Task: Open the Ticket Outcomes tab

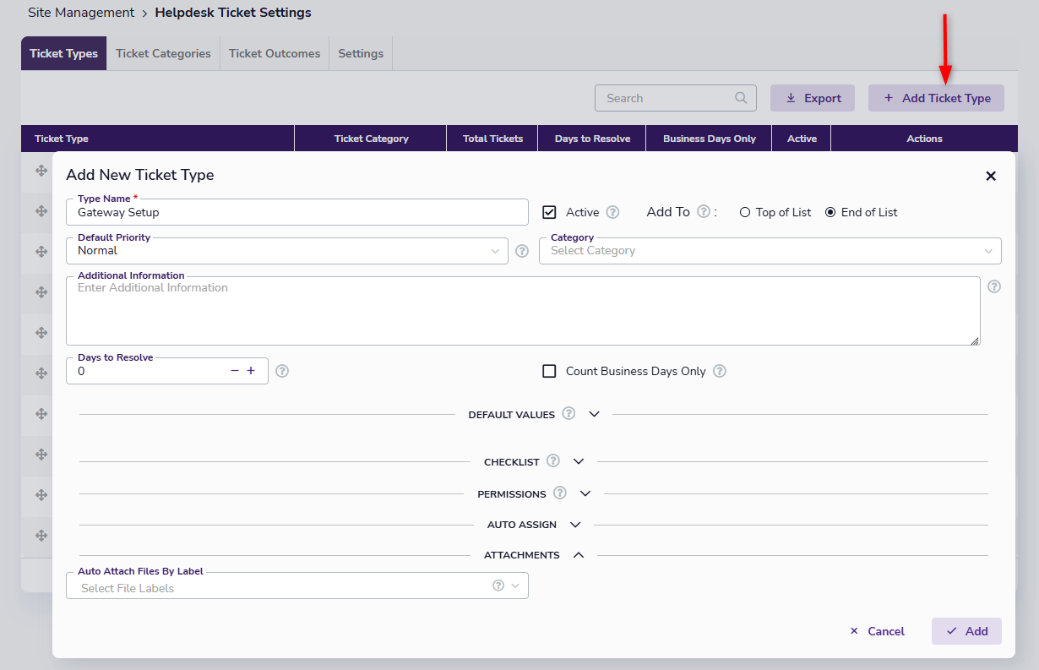Action: click(275, 53)
